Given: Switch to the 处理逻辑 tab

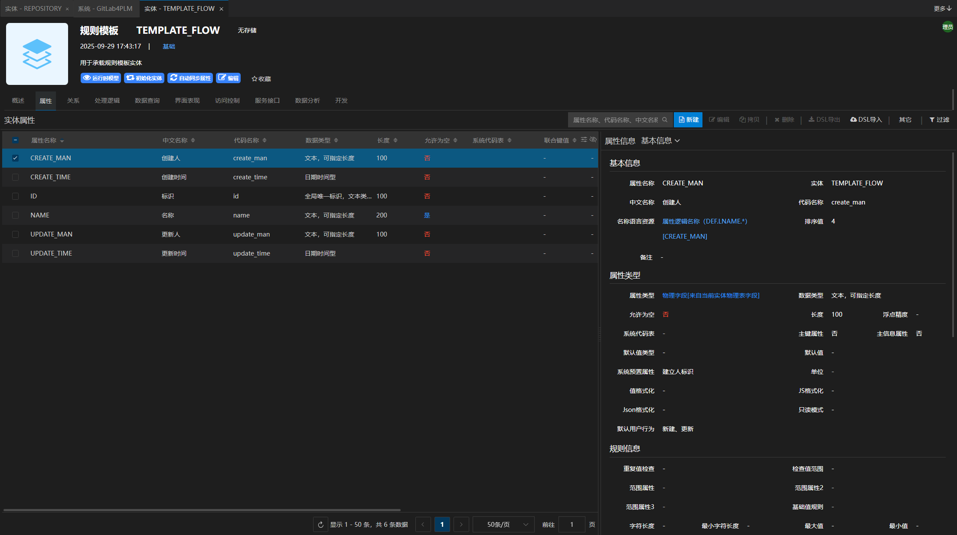Looking at the screenshot, I should point(107,101).
